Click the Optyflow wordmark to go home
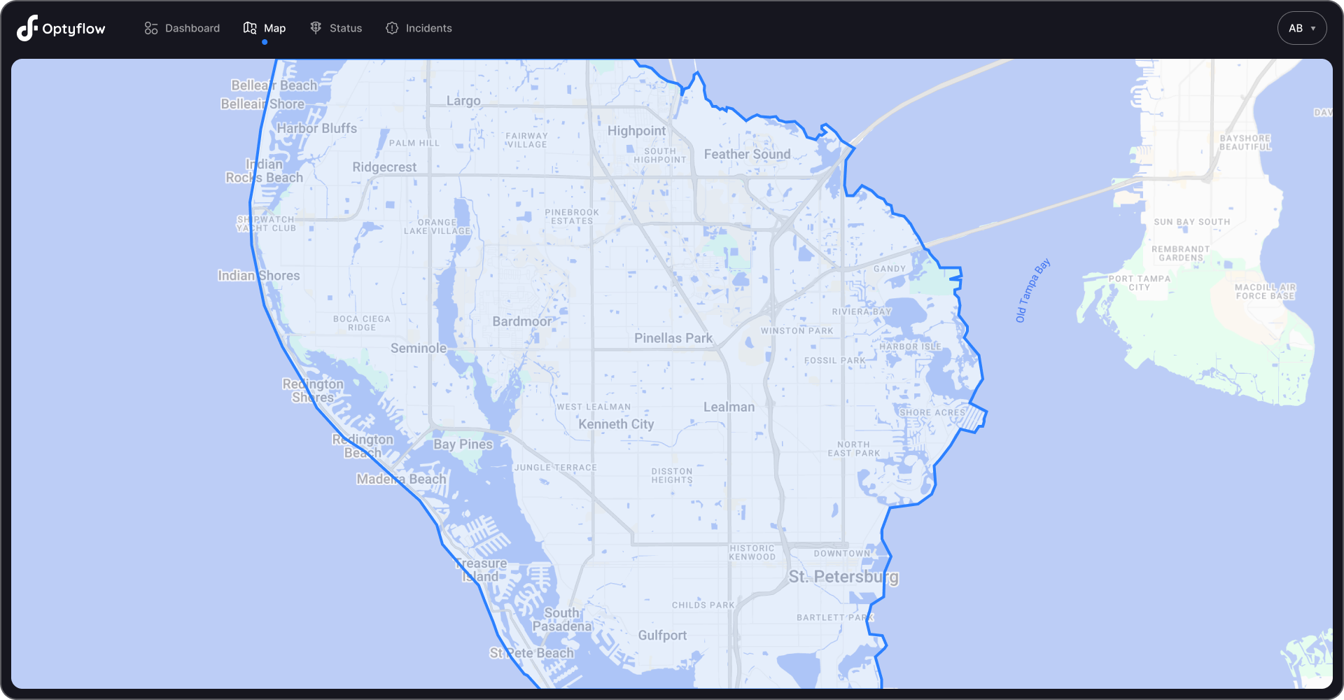This screenshot has height=700, width=1344. tap(73, 28)
